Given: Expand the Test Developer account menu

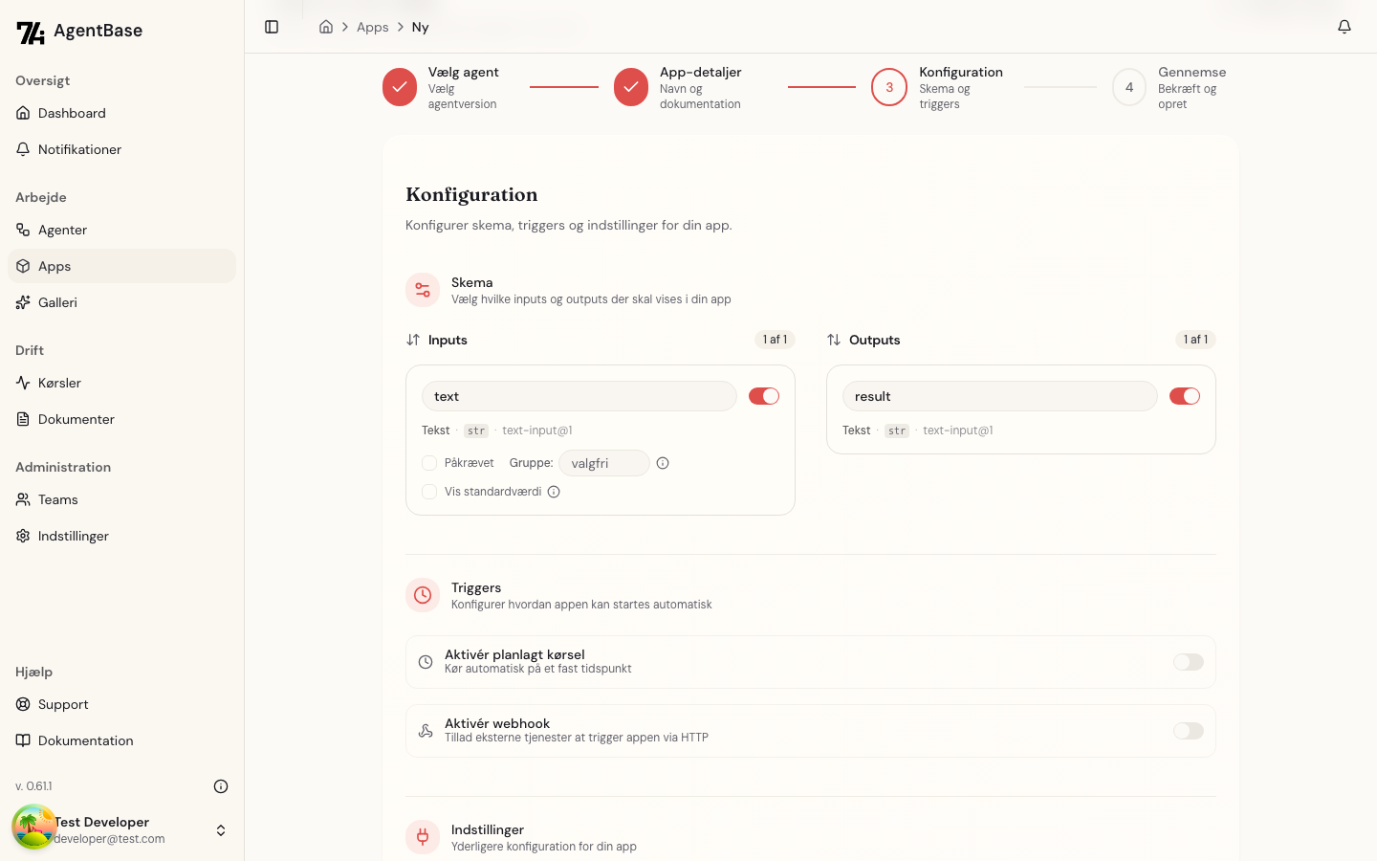Looking at the screenshot, I should [x=221, y=830].
